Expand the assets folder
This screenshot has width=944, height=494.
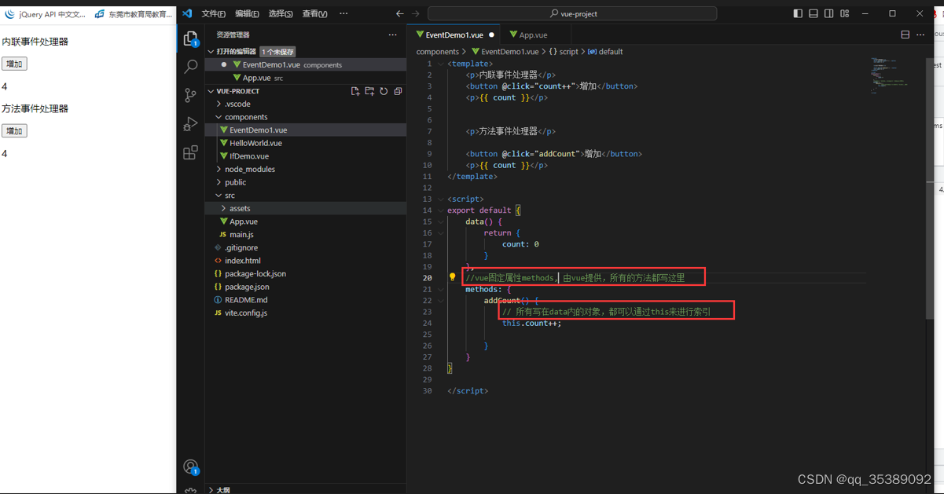tap(223, 208)
